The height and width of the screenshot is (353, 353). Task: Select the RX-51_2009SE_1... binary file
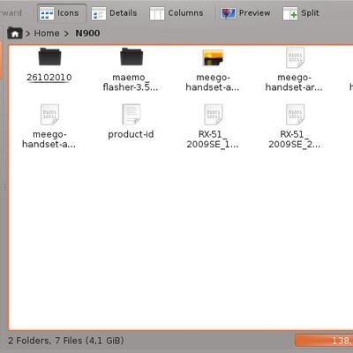(x=213, y=126)
